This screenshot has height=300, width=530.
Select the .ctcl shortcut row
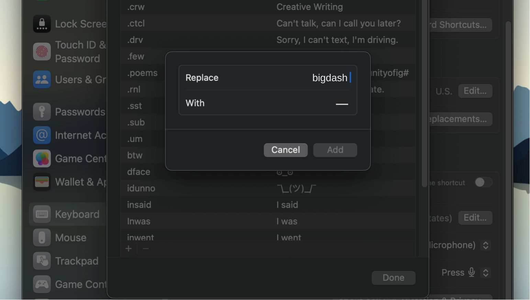[268, 23]
